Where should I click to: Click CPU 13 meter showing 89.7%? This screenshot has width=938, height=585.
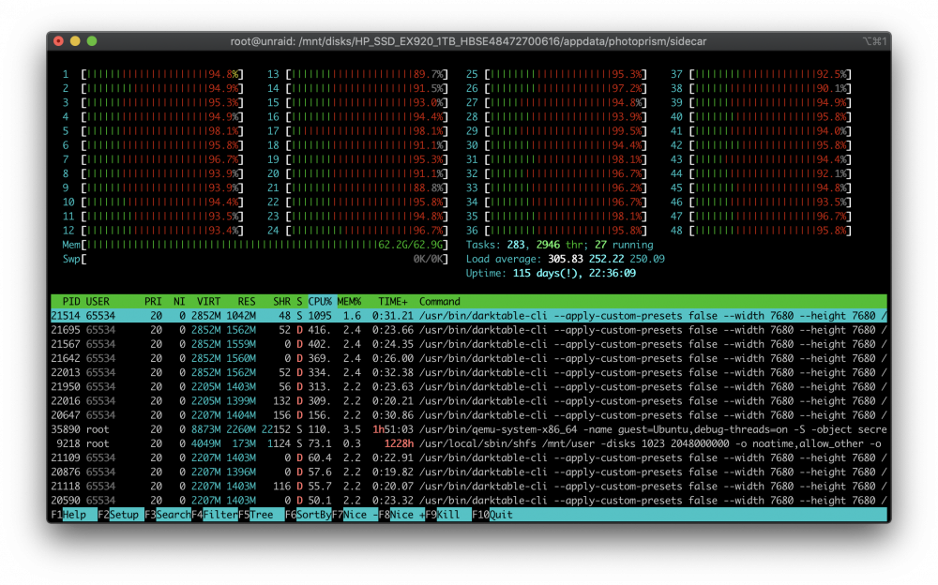pos(357,74)
